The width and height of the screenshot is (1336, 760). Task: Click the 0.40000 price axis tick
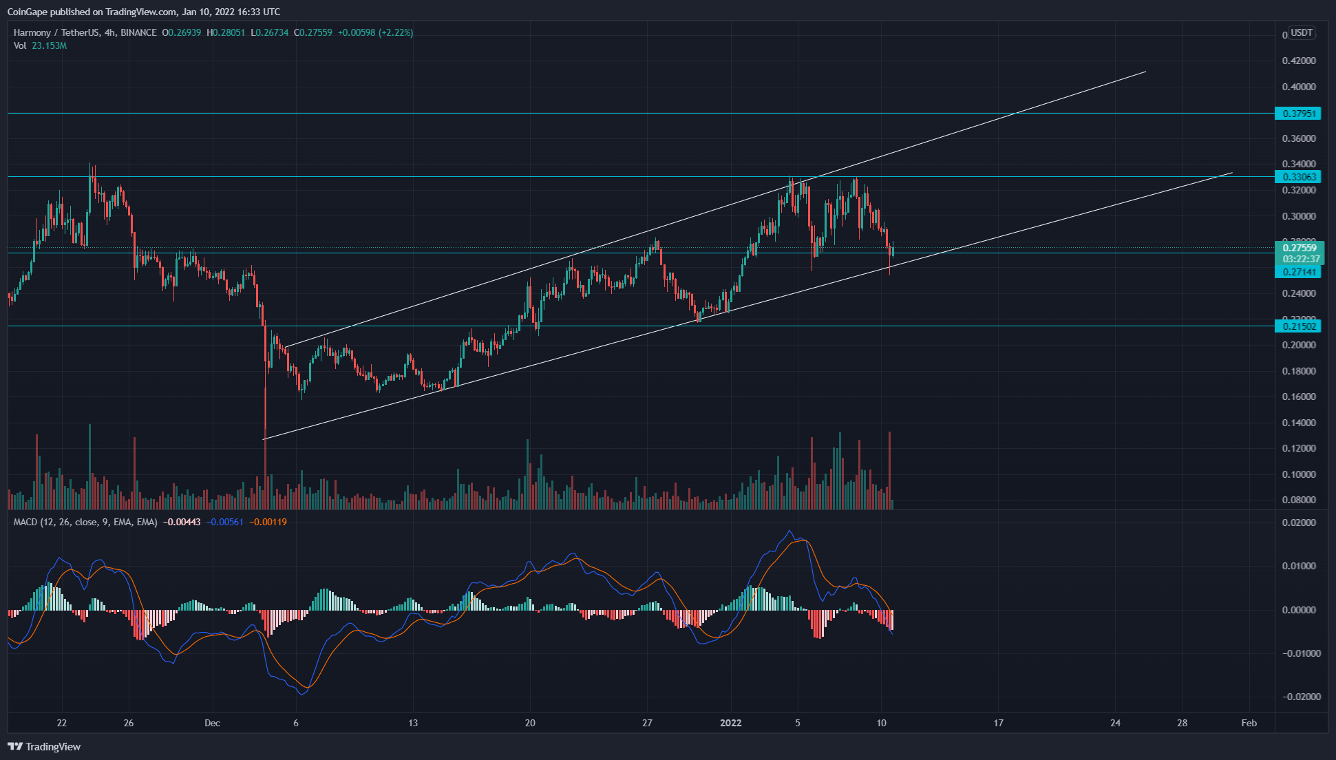pos(1299,87)
